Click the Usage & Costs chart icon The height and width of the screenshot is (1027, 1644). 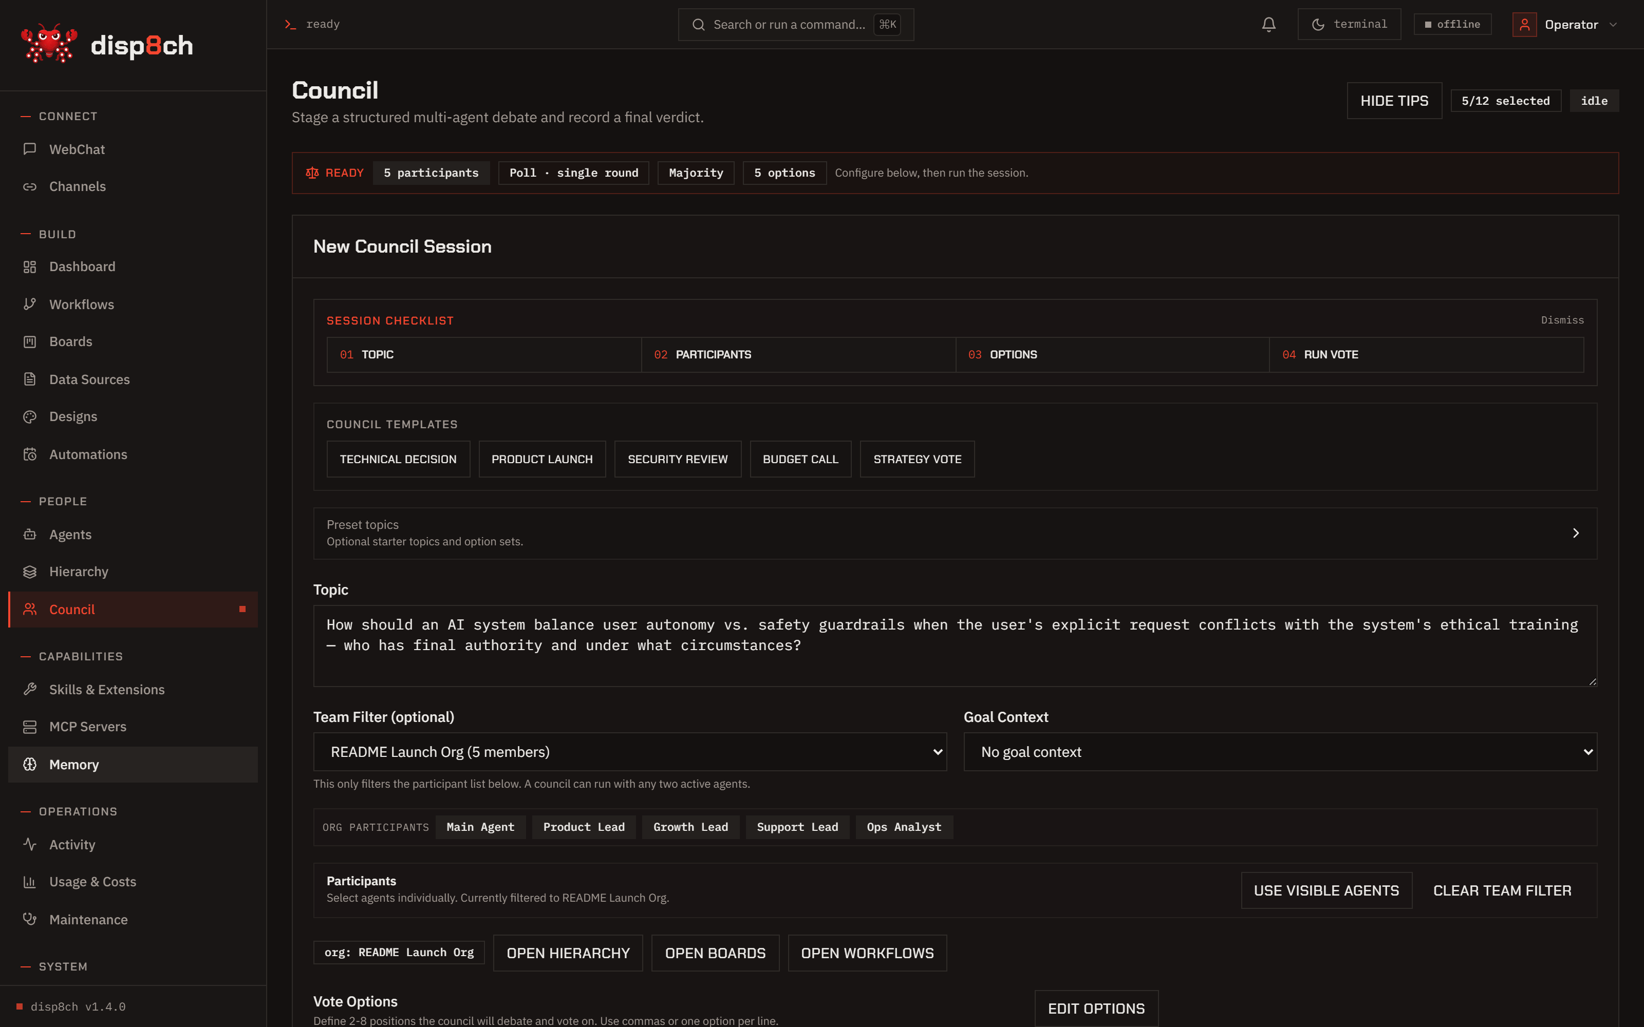[30, 882]
